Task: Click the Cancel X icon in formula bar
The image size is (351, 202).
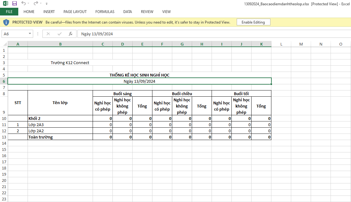Action: click(48, 34)
